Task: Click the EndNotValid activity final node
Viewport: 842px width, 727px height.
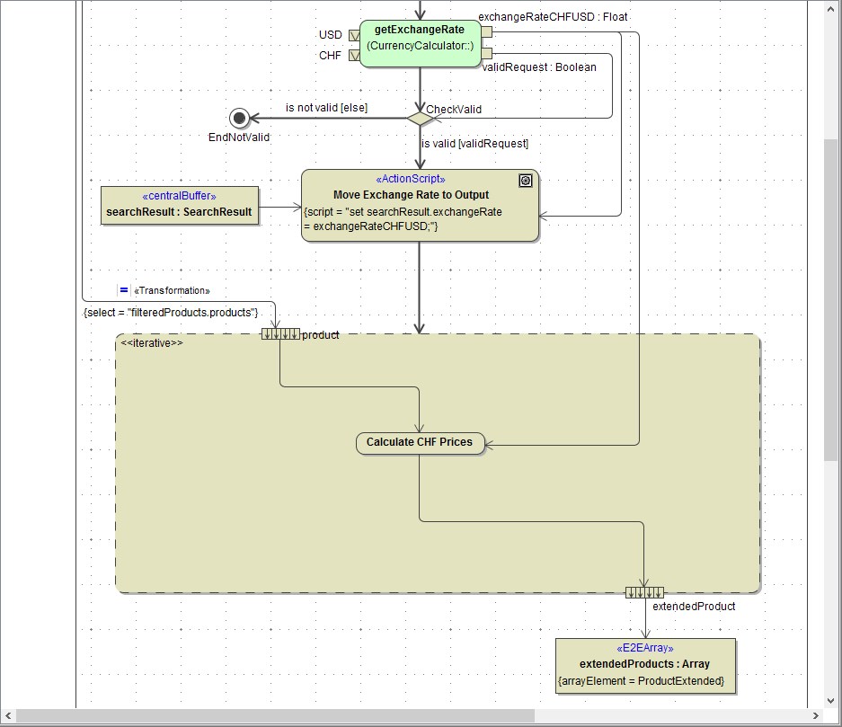Action: tap(239, 118)
